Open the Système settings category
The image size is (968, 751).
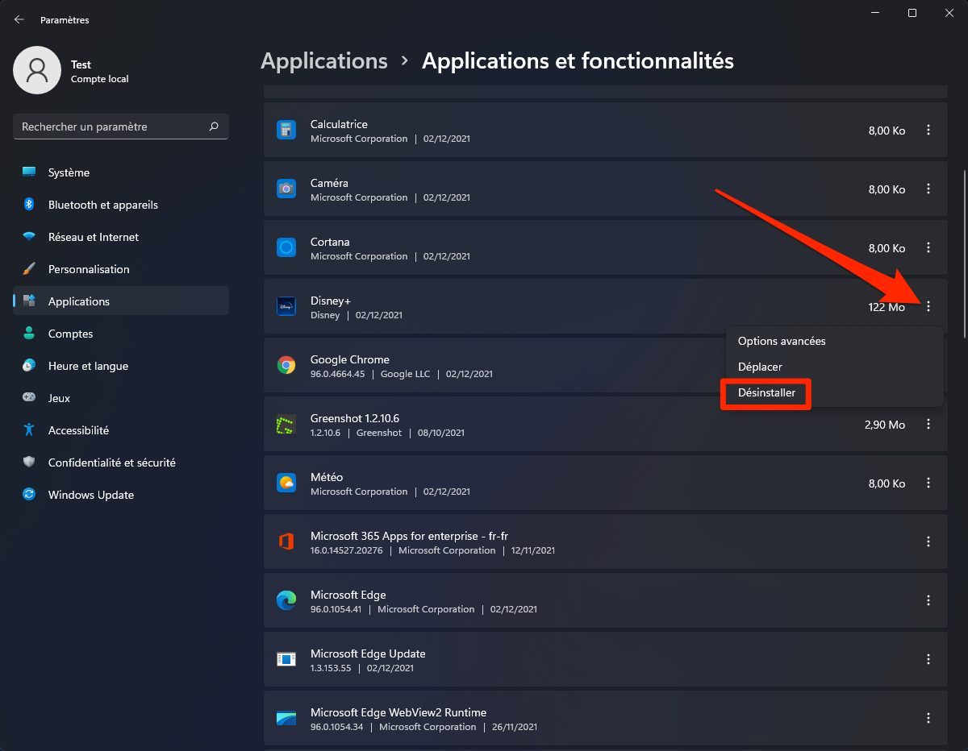(x=121, y=172)
